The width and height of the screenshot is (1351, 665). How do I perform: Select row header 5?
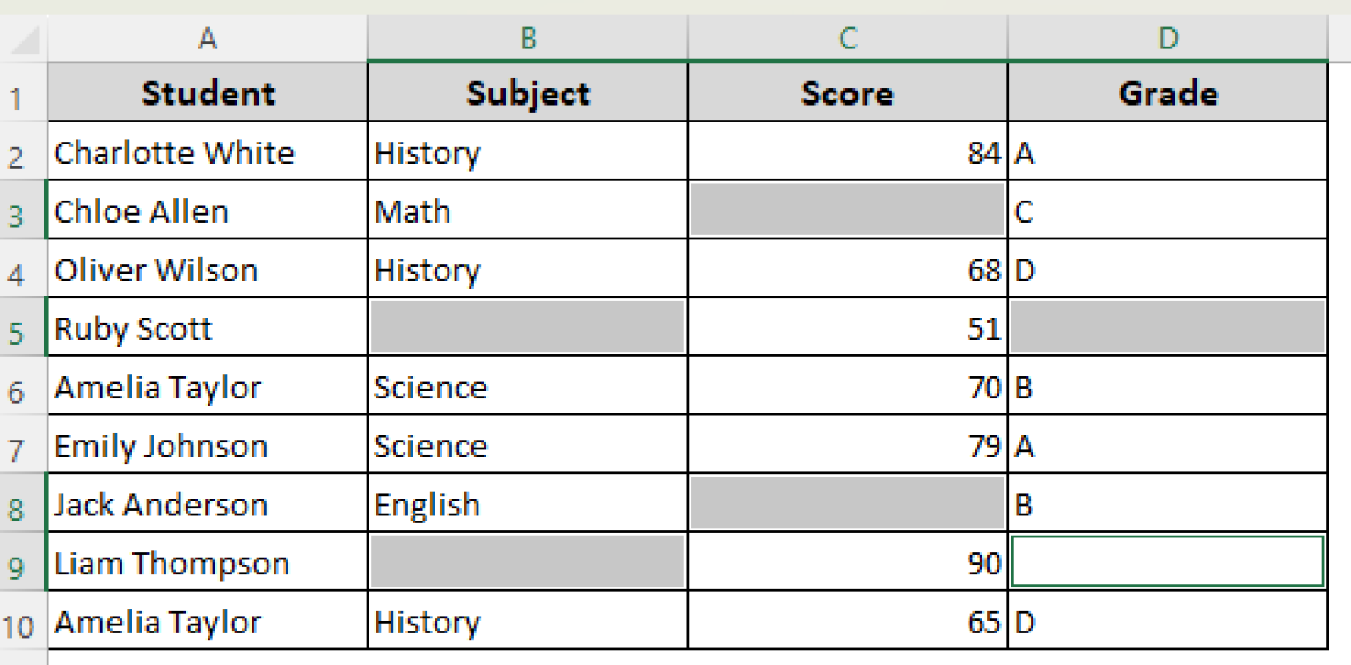point(21,327)
